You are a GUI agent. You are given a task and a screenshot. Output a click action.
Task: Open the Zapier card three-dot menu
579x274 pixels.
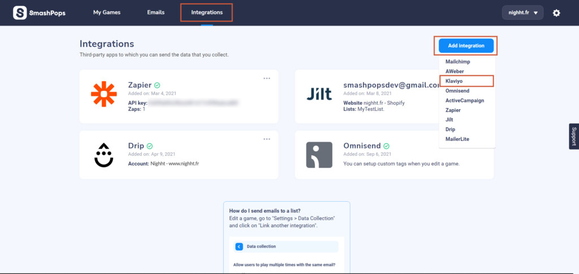267,78
